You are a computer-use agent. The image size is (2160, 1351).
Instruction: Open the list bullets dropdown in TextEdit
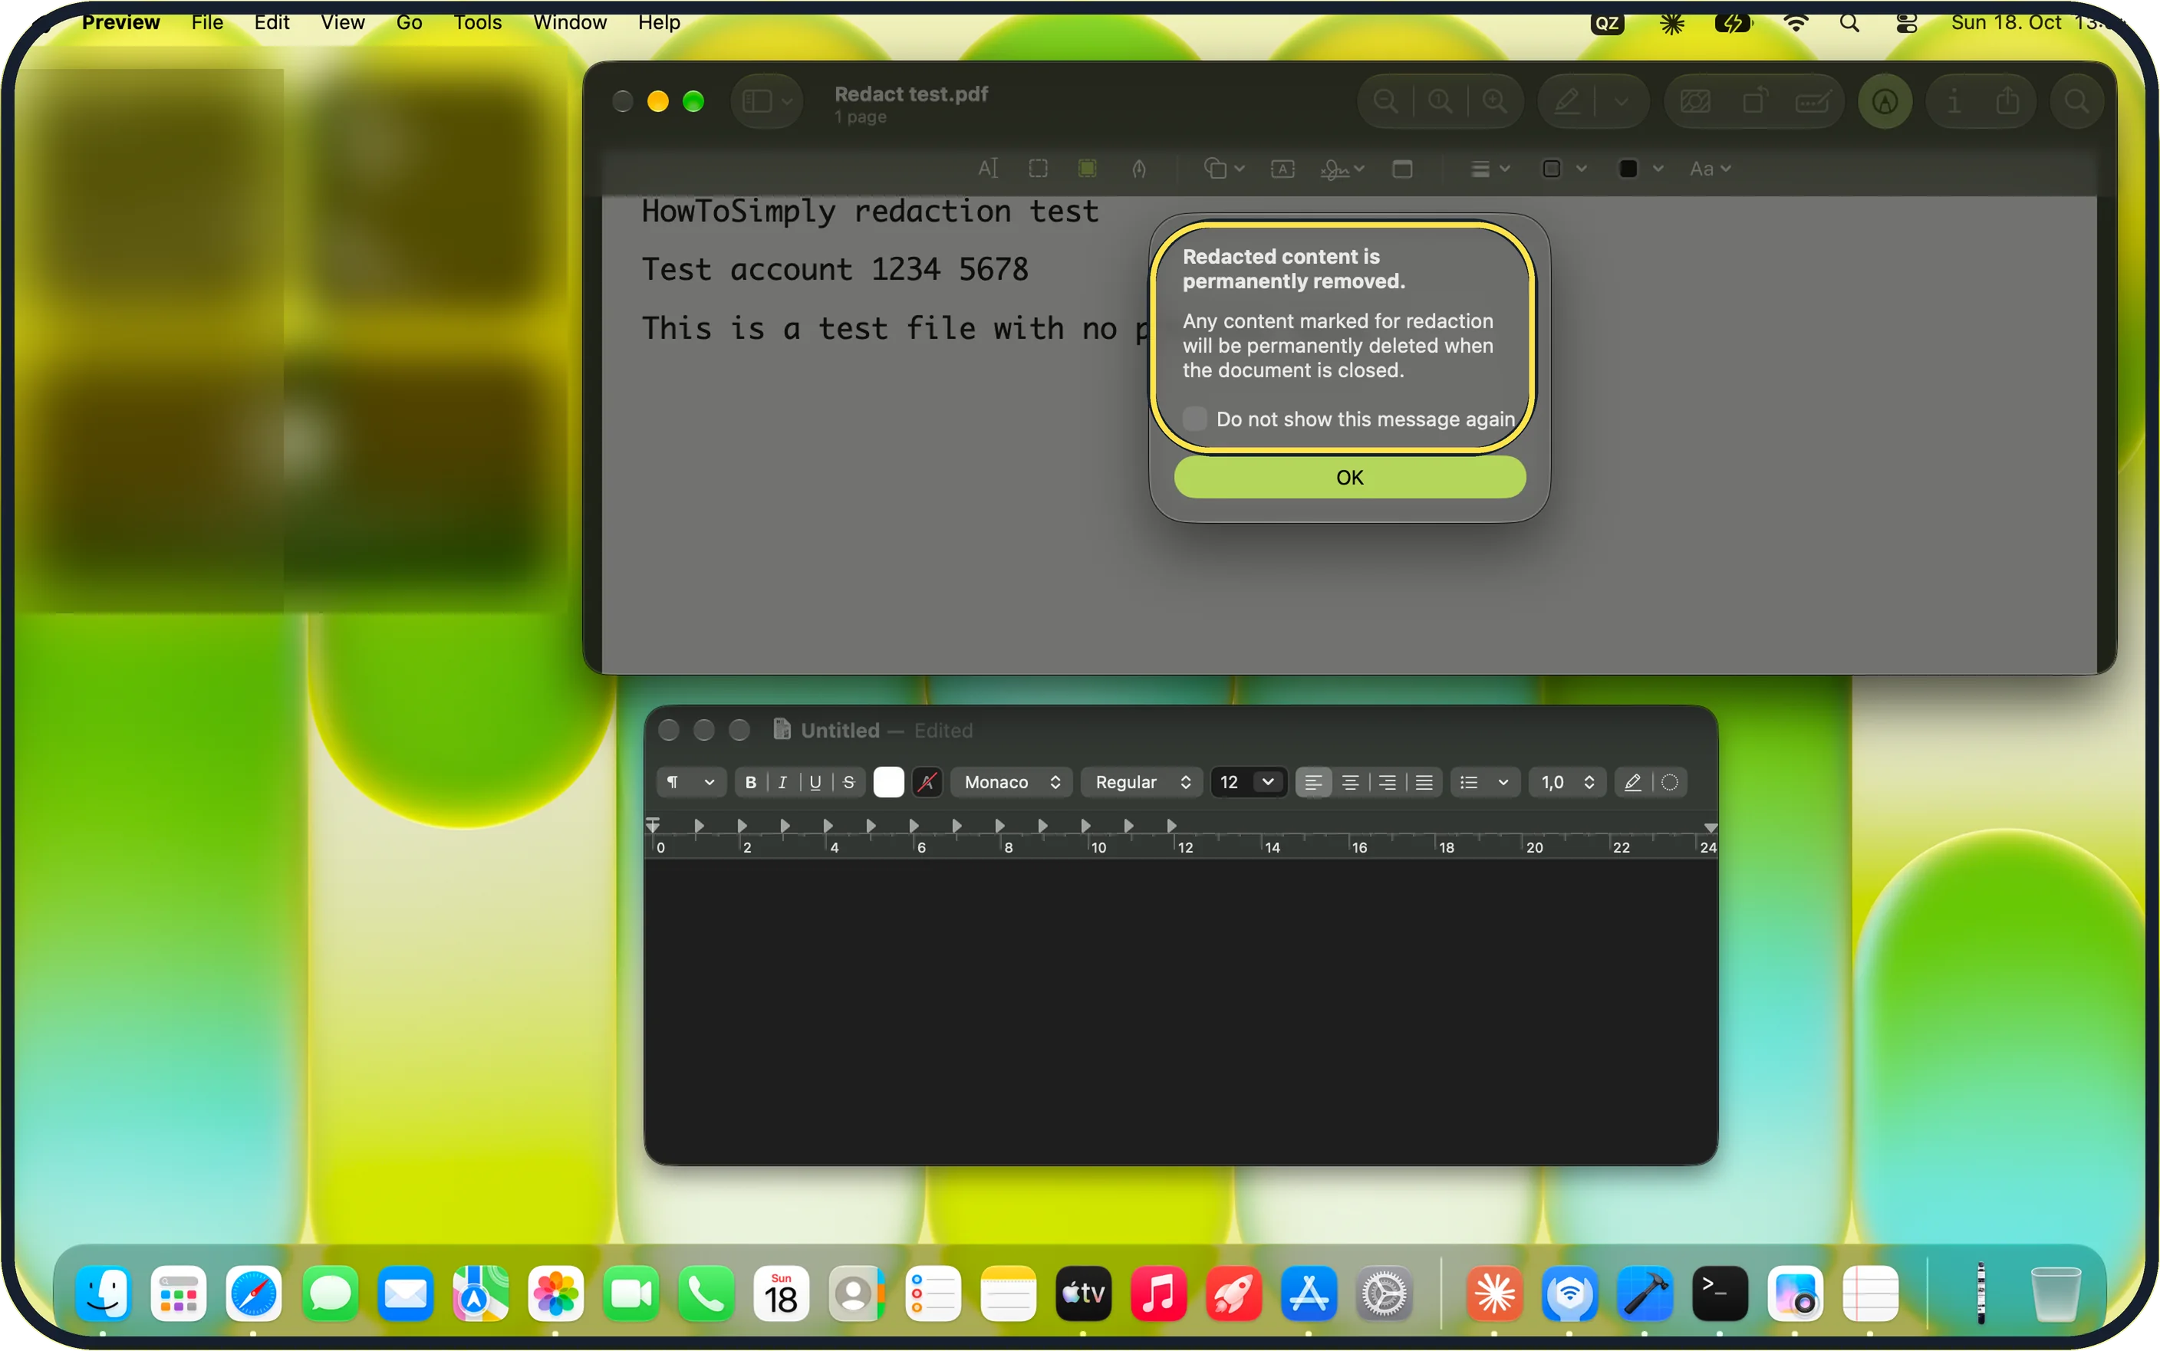point(1483,782)
